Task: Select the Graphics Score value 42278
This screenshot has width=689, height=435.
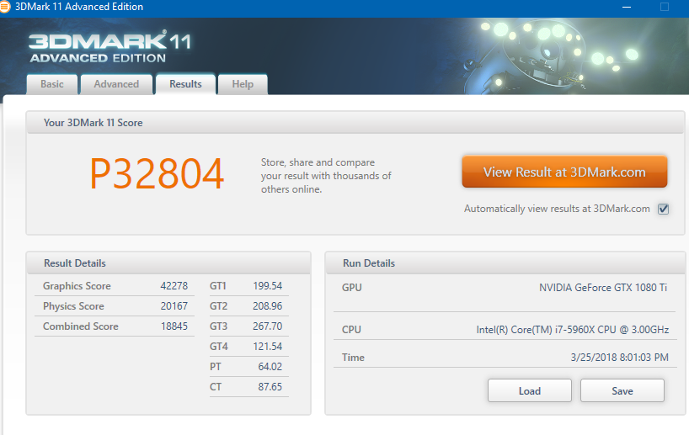Action: [x=174, y=286]
